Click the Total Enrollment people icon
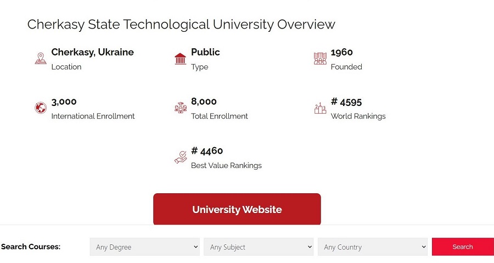Image resolution: width=494 pixels, height=263 pixels. click(x=180, y=108)
